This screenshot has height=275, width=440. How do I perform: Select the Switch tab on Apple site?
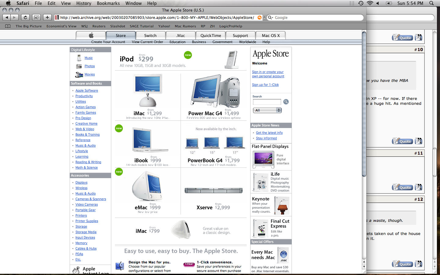click(150, 35)
